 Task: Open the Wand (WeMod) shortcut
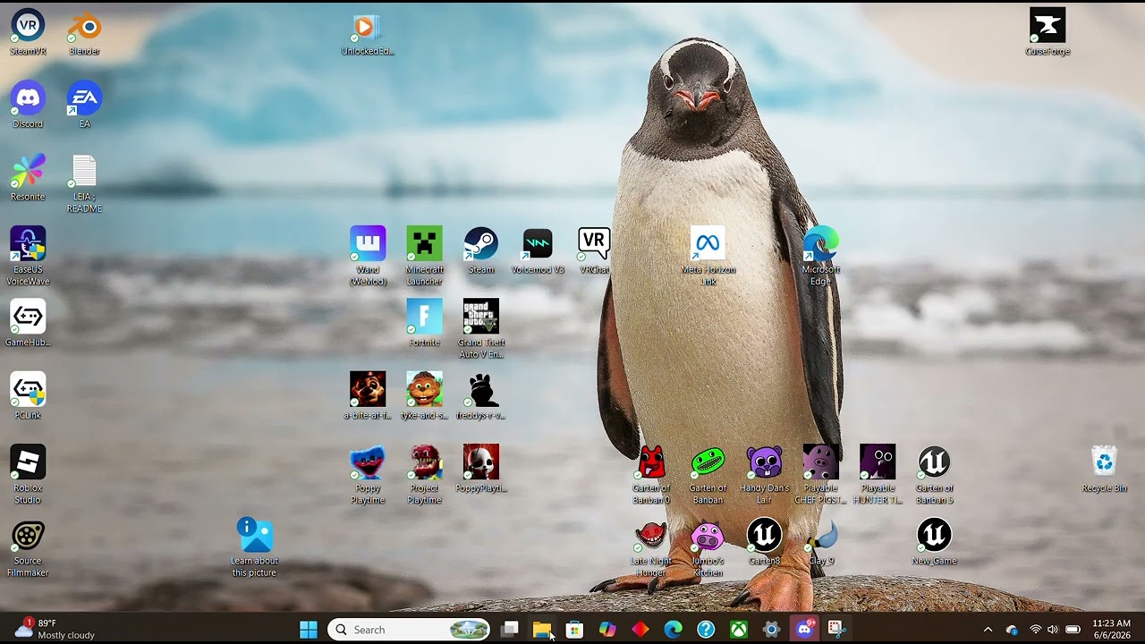pyautogui.click(x=368, y=257)
